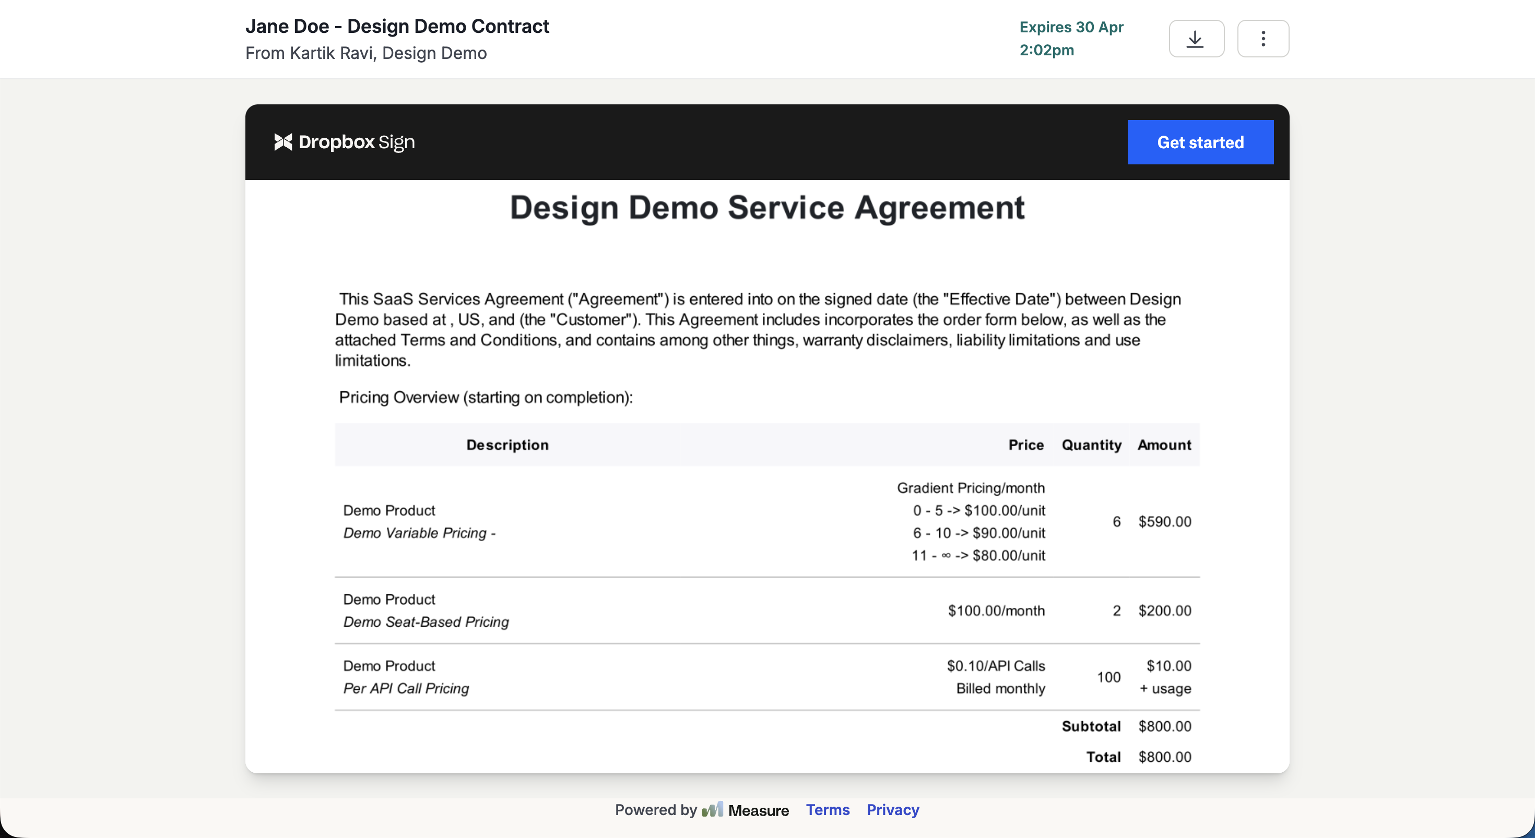Click the 'Powered by' footer text

pyautogui.click(x=655, y=810)
